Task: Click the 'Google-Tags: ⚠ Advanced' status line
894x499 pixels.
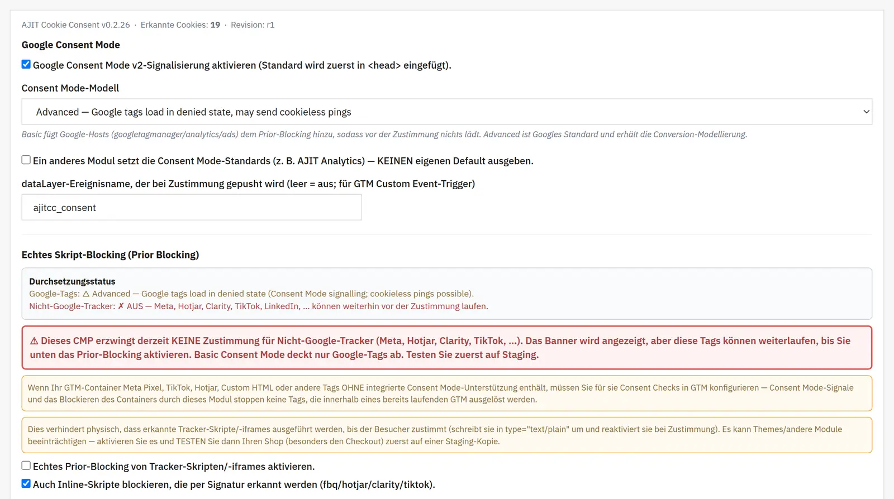Action: tap(251, 294)
